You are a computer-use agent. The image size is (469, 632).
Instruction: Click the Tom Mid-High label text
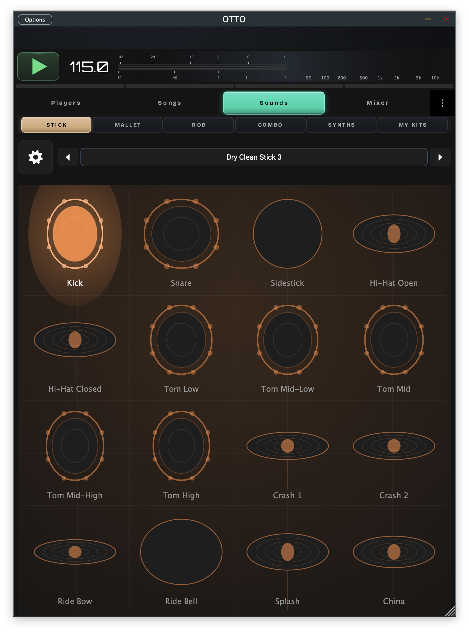coord(75,495)
